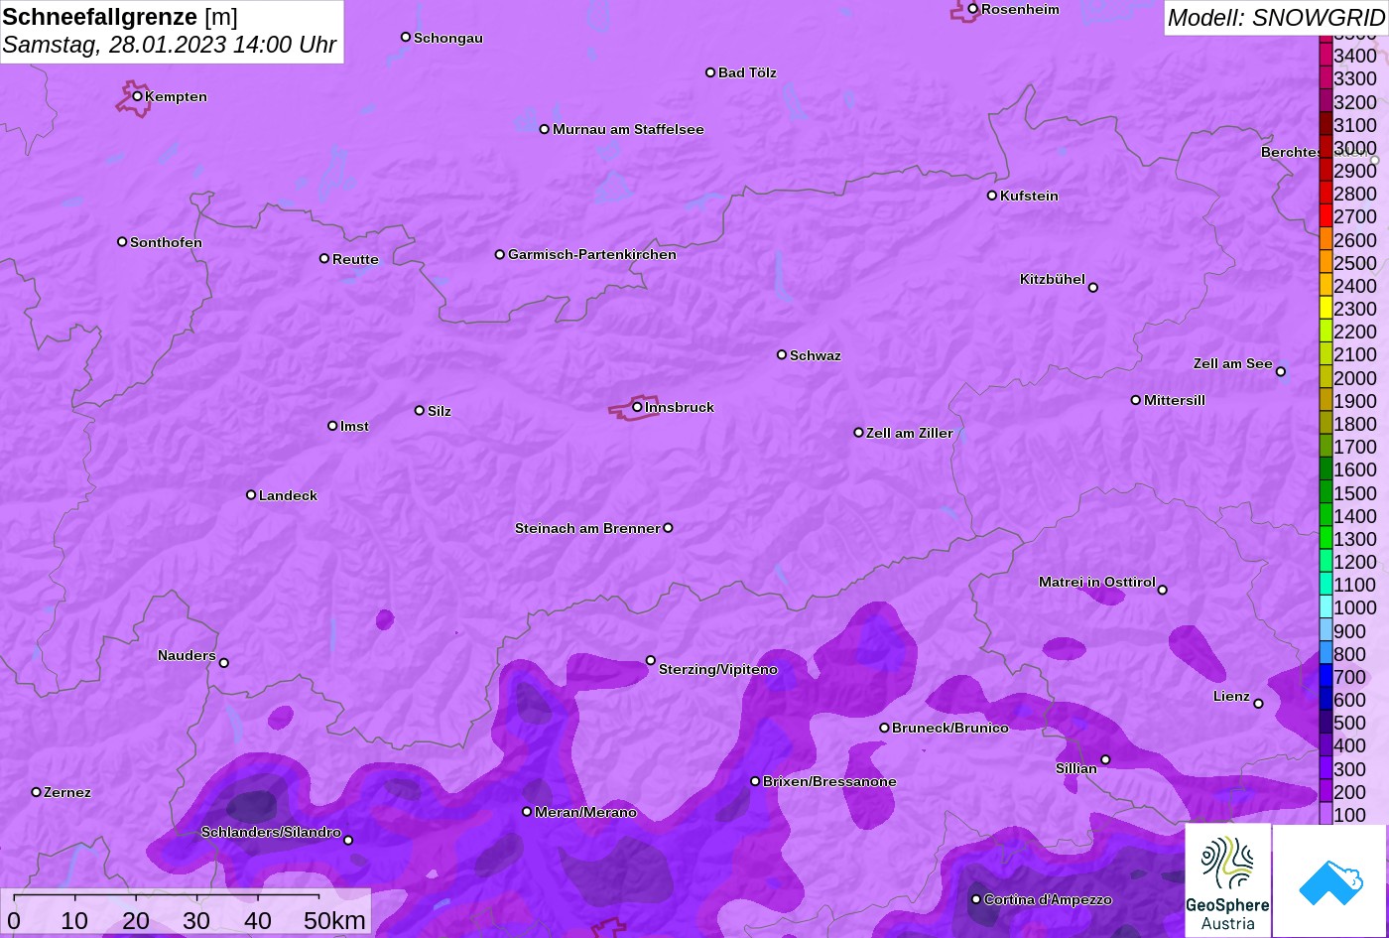The image size is (1389, 938).
Task: Click the Rosenheim marker dot
Action: pos(973,9)
